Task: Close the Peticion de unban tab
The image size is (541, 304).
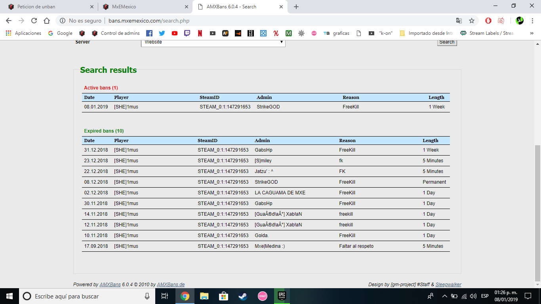Action: (92, 7)
